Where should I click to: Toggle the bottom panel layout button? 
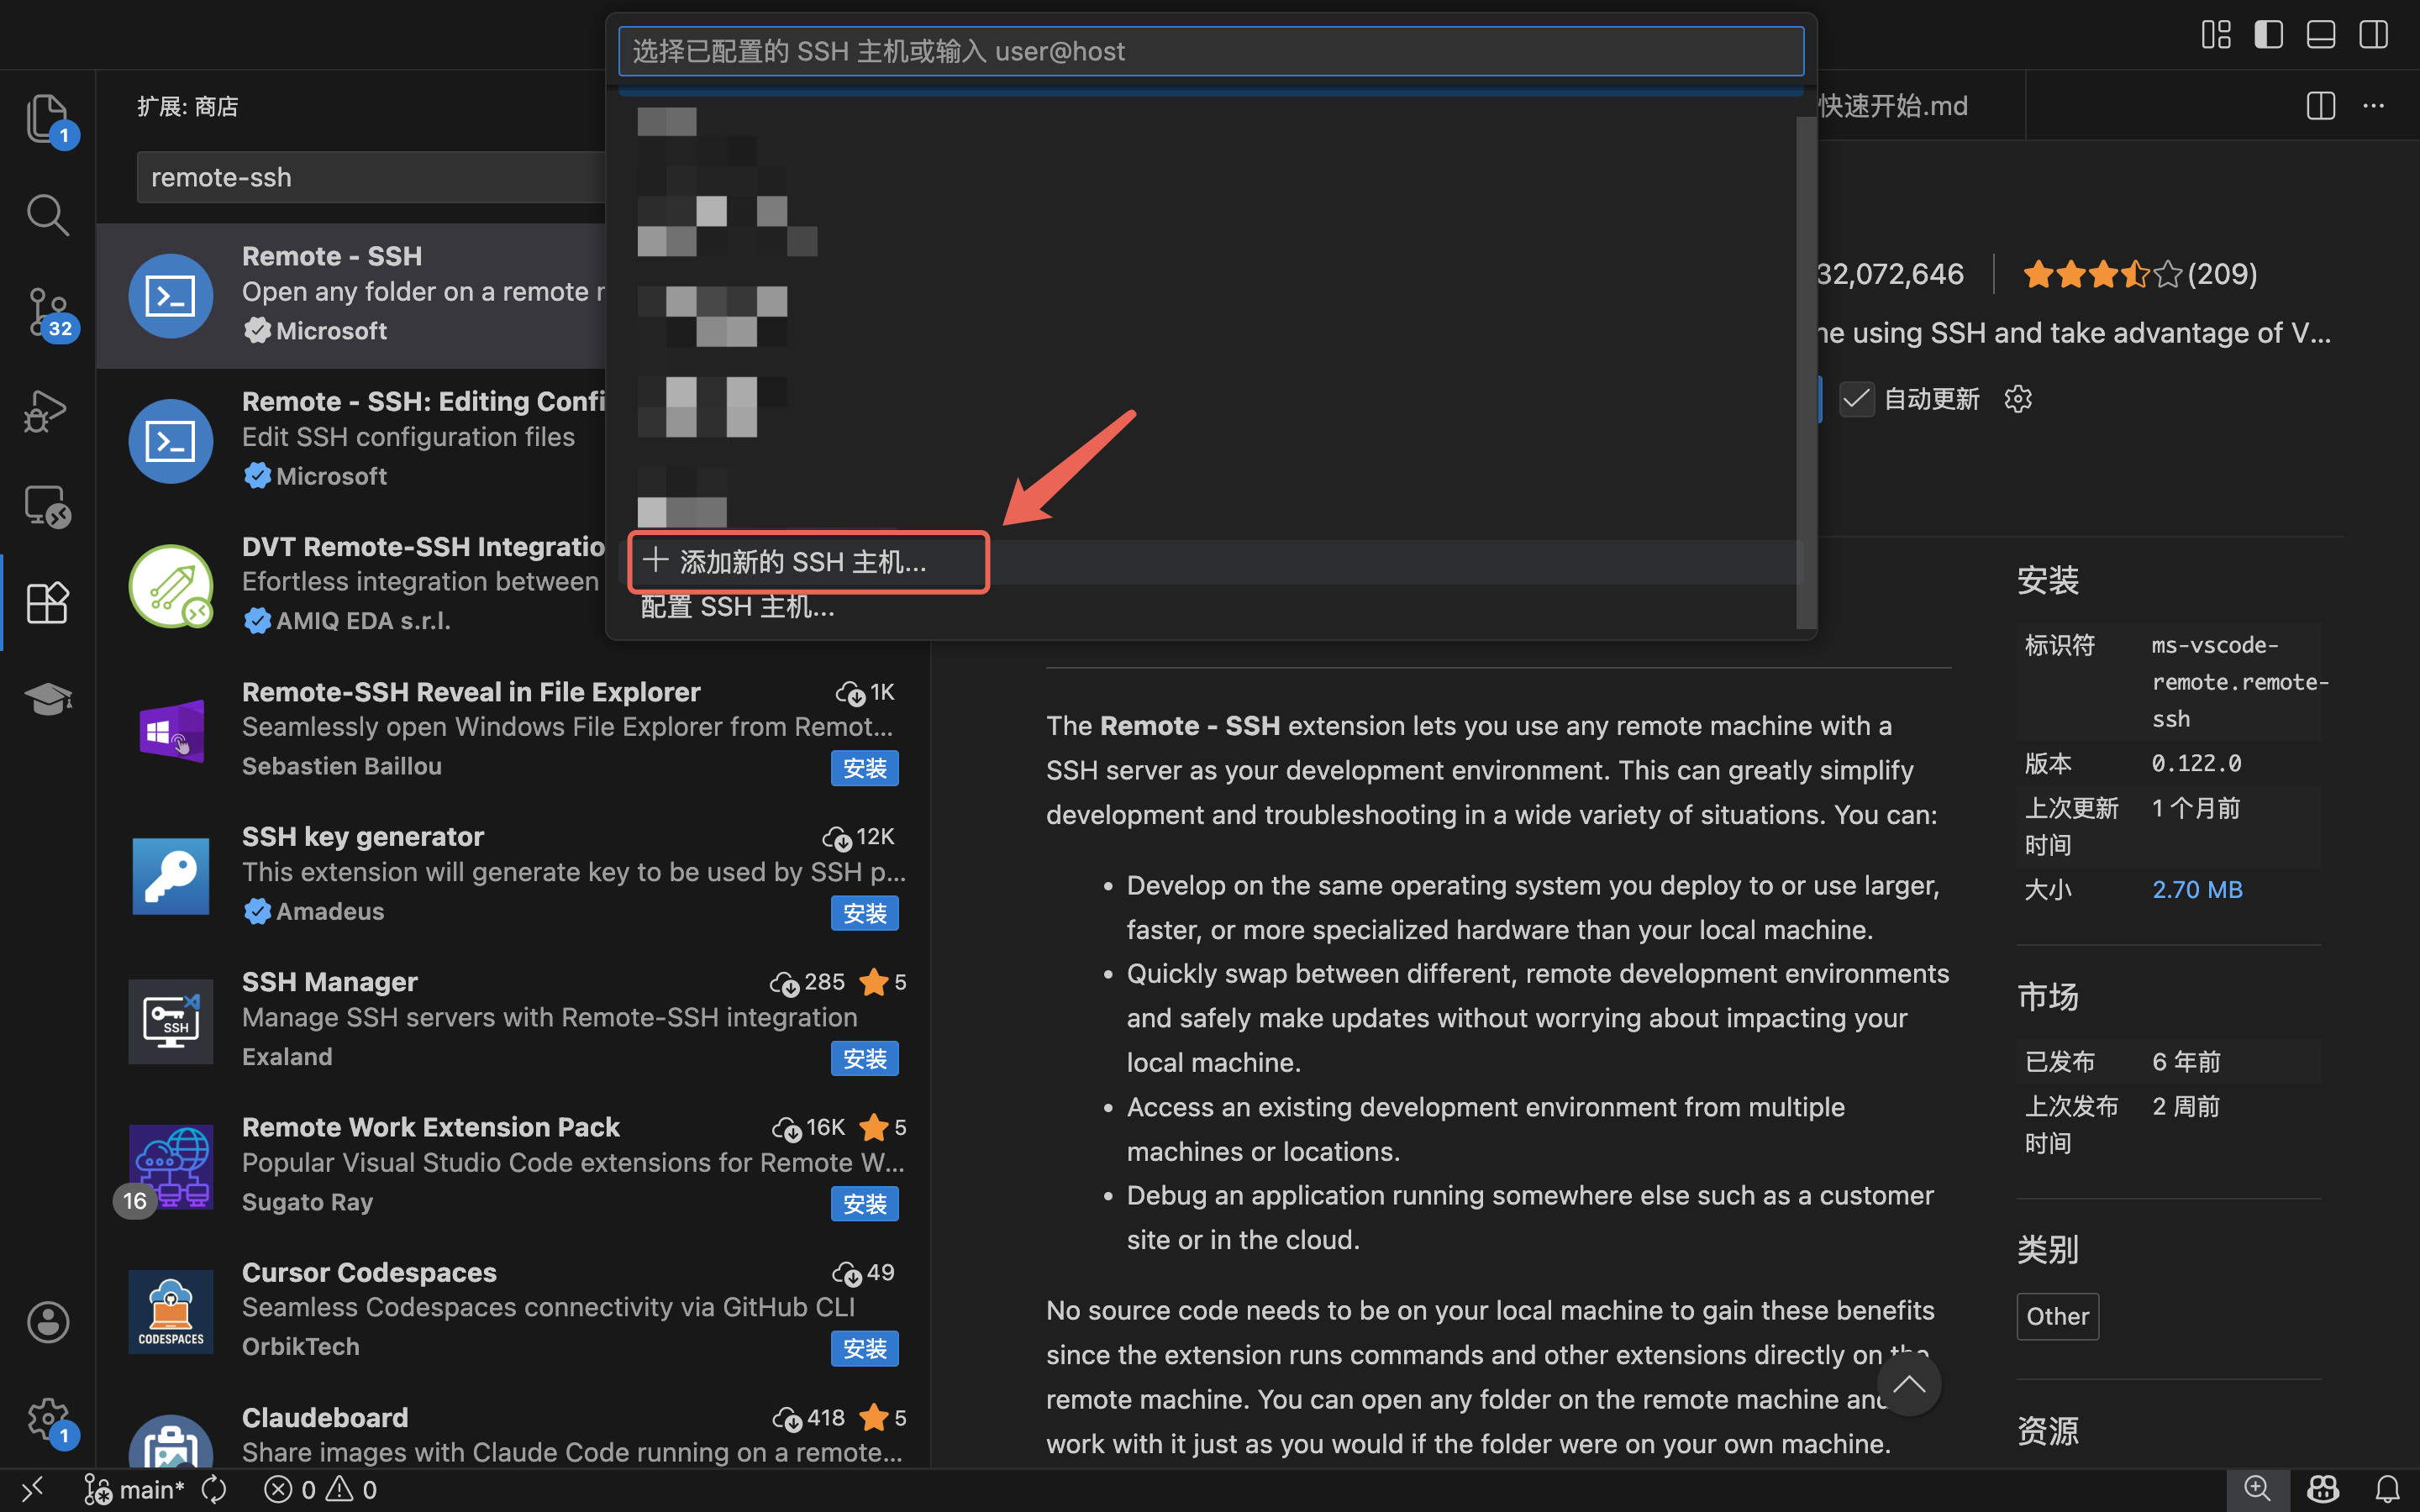(2320, 35)
